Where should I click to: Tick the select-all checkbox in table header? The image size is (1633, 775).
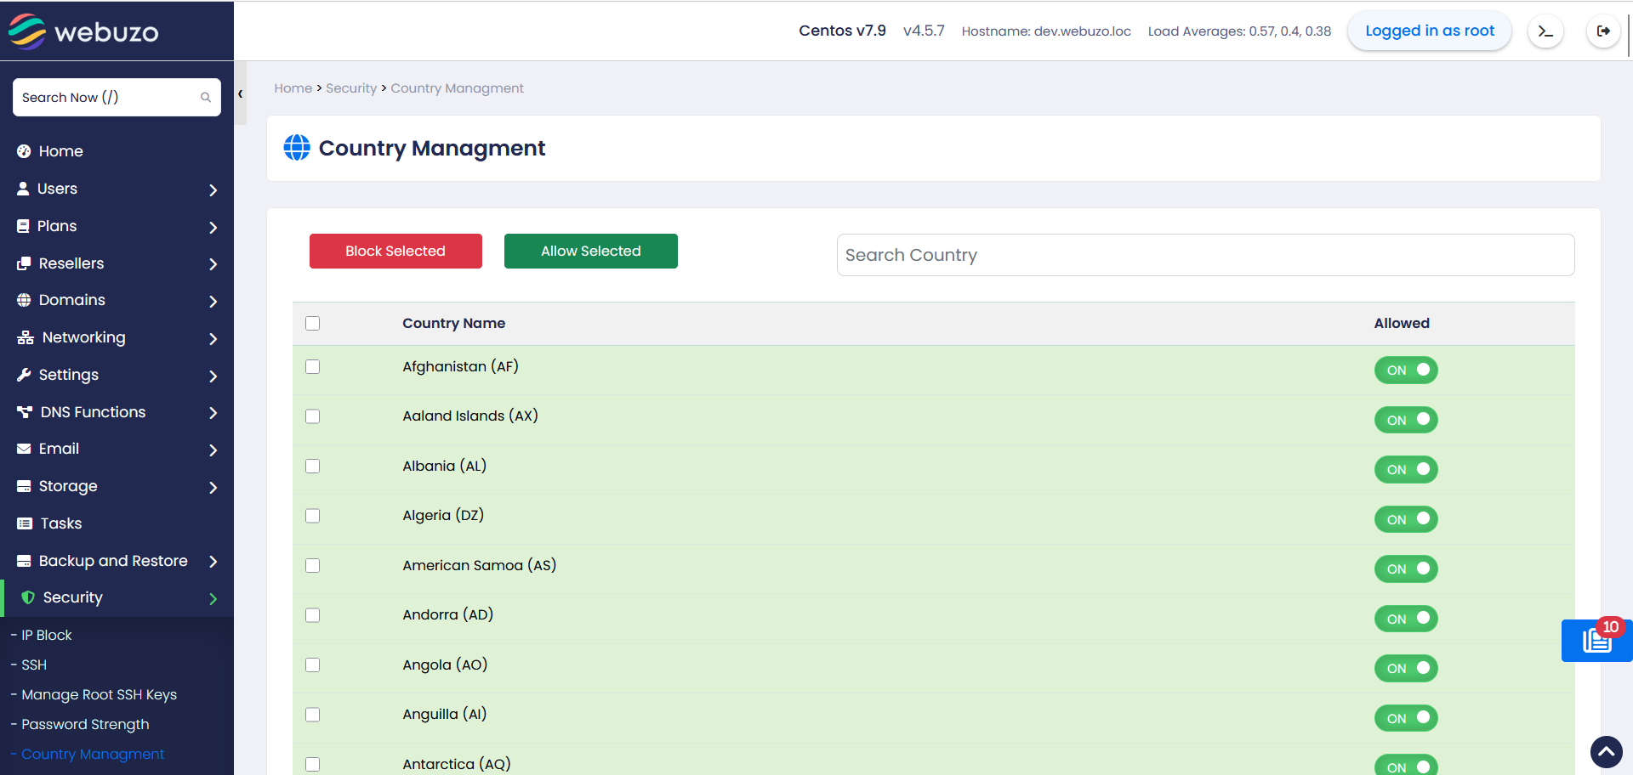coord(313,324)
